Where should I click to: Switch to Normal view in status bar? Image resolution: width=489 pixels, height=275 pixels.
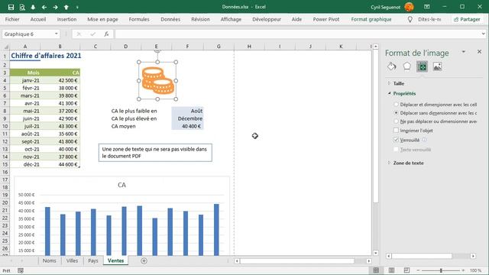tap(376, 270)
